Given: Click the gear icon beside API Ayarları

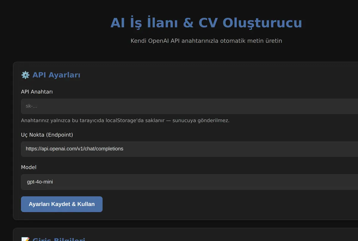Looking at the screenshot, I should pos(25,75).
